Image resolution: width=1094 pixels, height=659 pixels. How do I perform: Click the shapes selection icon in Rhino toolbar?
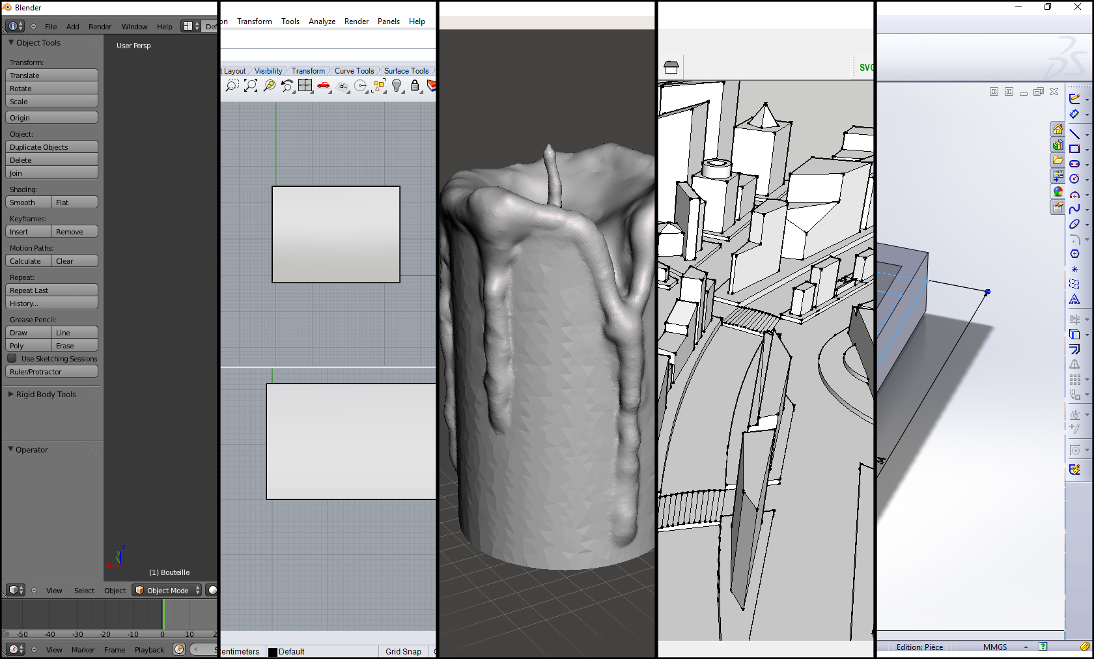[x=378, y=85]
